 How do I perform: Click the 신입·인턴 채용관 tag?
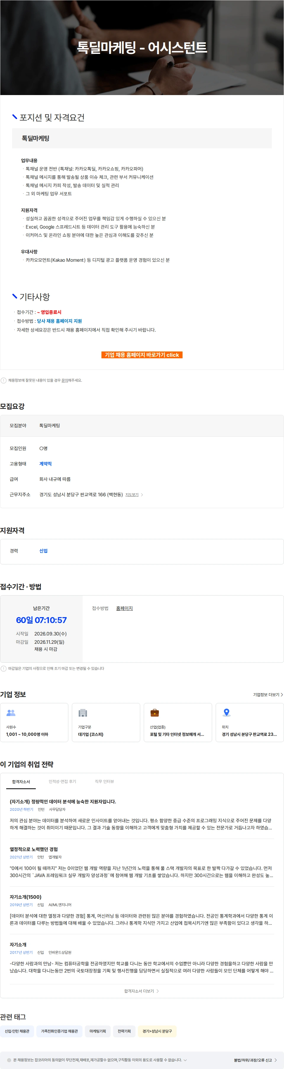[x=17, y=1031]
